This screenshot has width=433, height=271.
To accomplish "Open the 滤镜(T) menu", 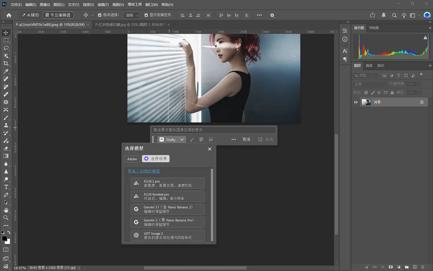I will click(103, 5).
